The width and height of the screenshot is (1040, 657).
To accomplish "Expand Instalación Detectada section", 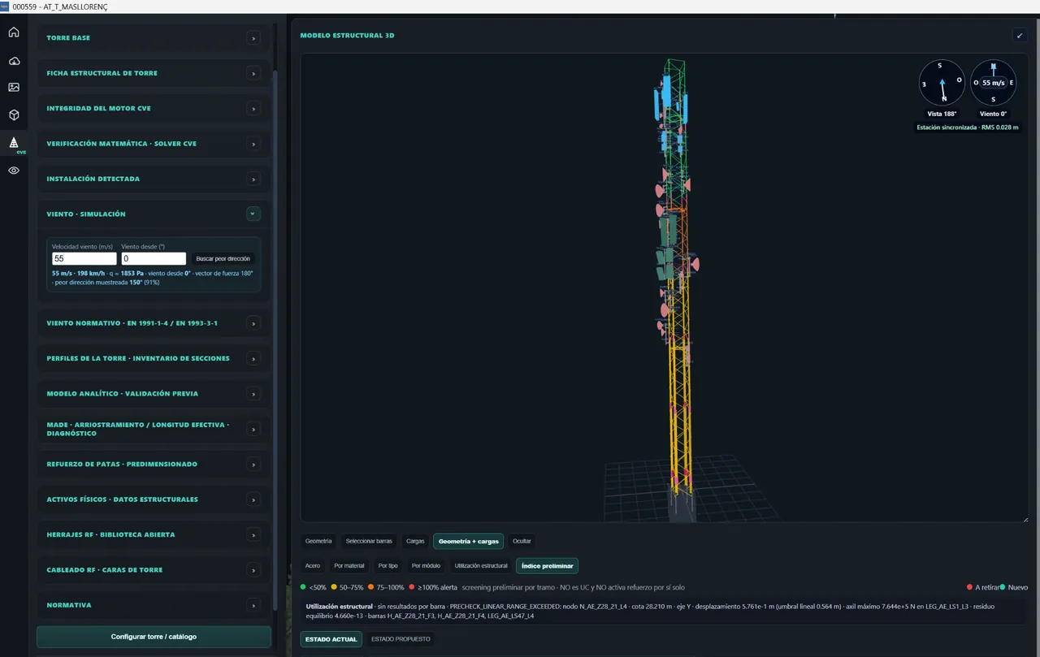I will click(253, 179).
